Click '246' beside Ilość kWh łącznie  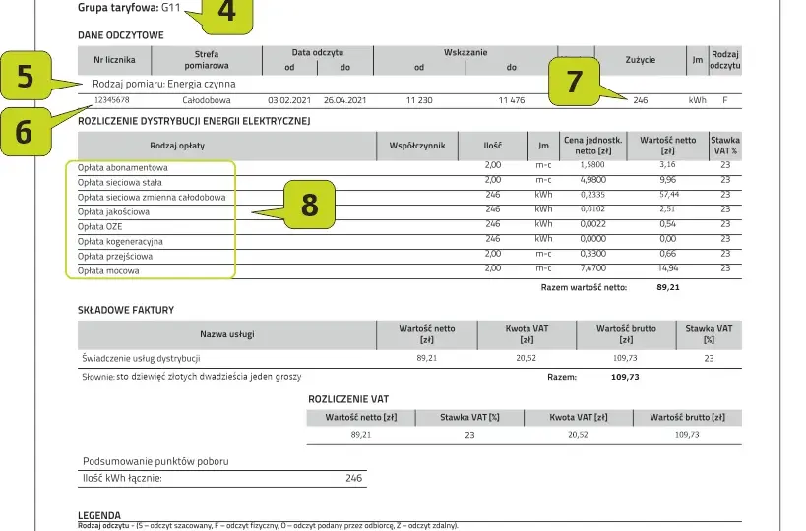pos(353,479)
